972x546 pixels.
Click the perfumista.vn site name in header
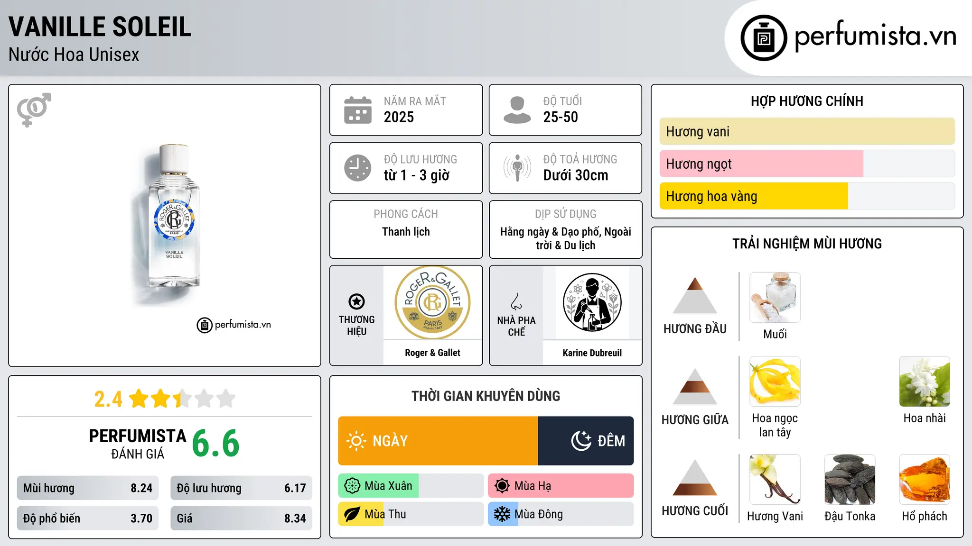875,37
